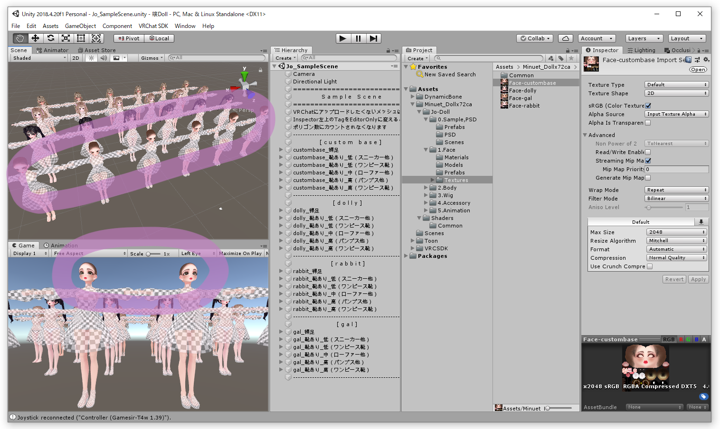Toggle sRGB Color Texture checkbox
720x429 pixels.
[x=648, y=106]
